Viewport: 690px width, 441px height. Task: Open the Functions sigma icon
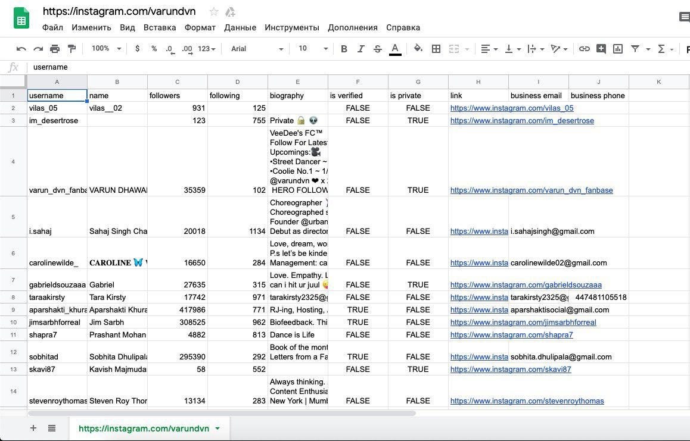point(661,49)
